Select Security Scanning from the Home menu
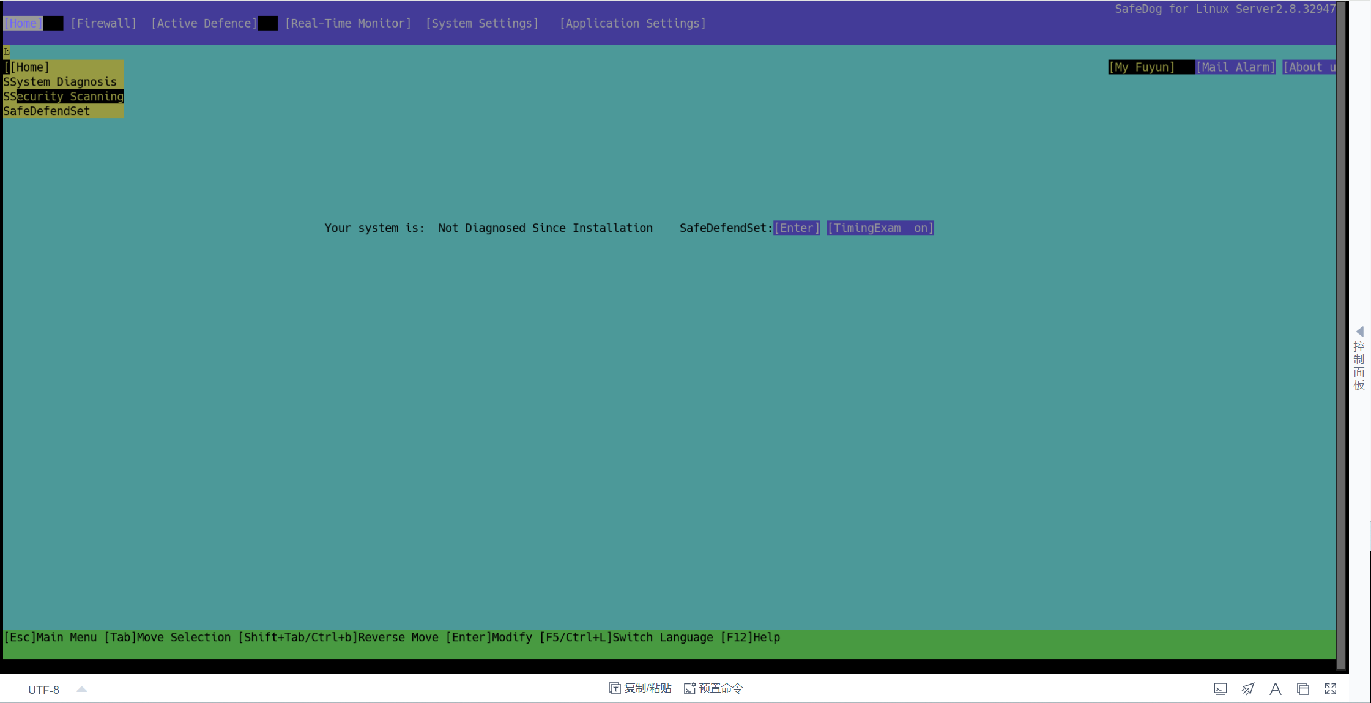1371x703 pixels. coord(64,96)
